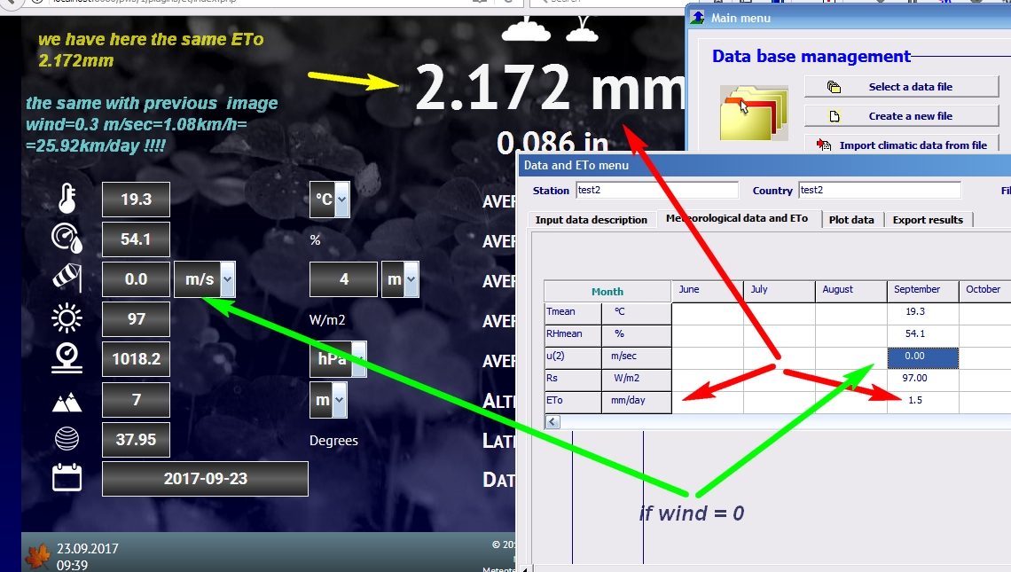Click the calendar date icon
This screenshot has width=1011, height=572.
tap(67, 478)
